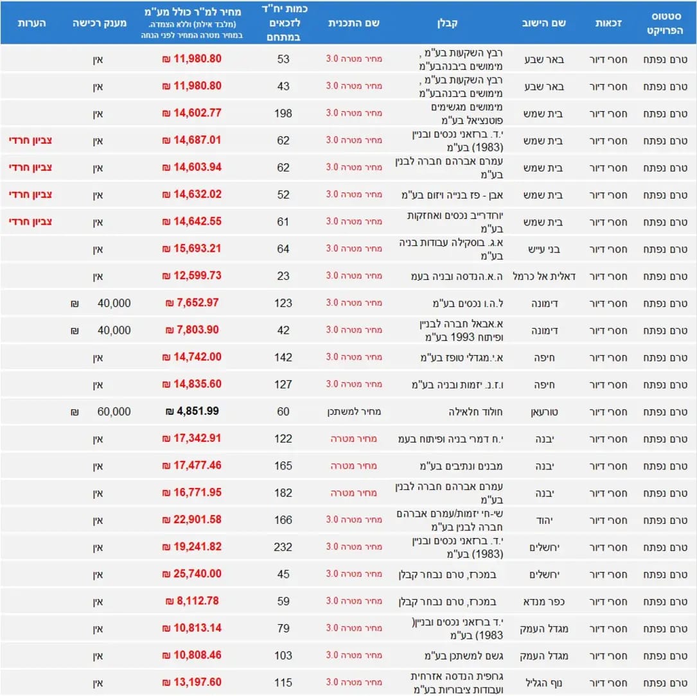Click the סטטוס הפרויקט column header
Viewport: 697px width, 696px height.
[666, 23]
